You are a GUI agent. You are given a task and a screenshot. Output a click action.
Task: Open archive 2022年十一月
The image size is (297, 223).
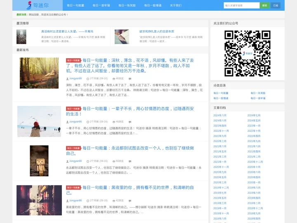[x=221, y=131]
